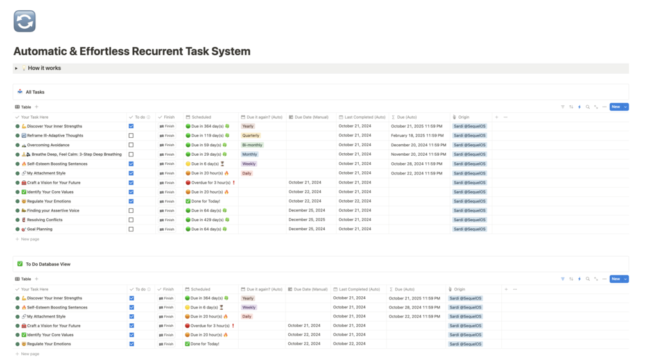Click Overdue for 3 hour(s) in All Tasks
645x361 pixels.
211,183
